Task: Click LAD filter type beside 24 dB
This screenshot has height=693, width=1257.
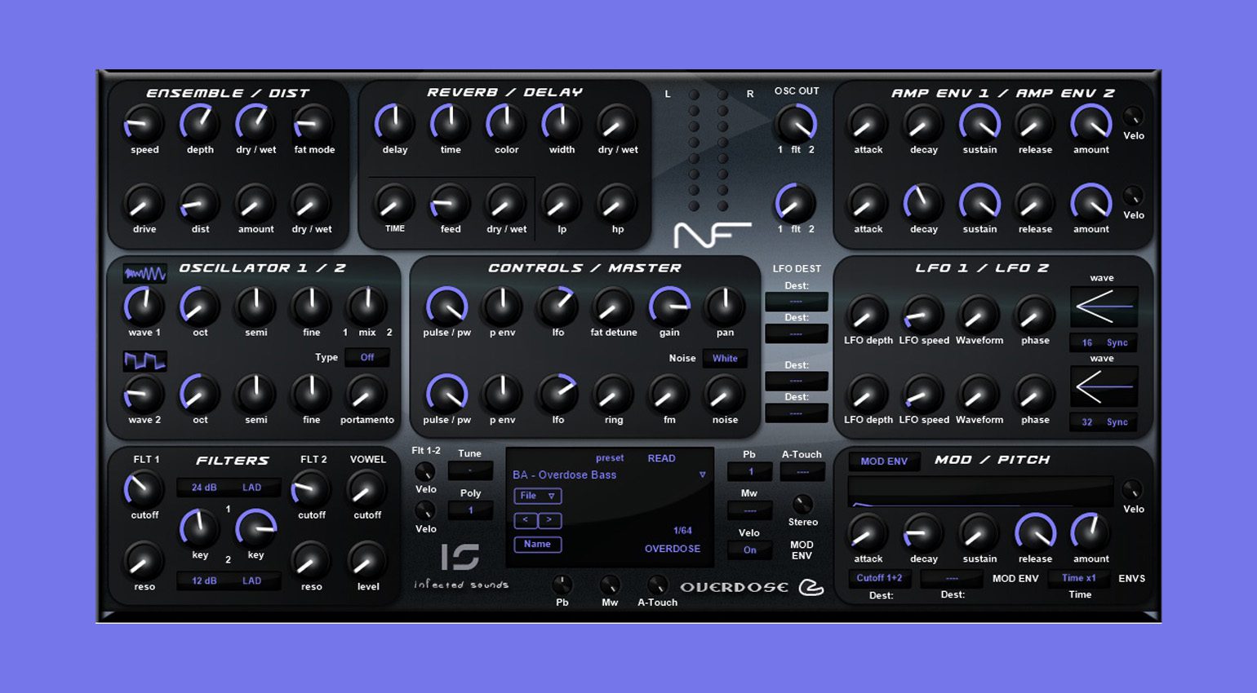Action: click(x=251, y=488)
